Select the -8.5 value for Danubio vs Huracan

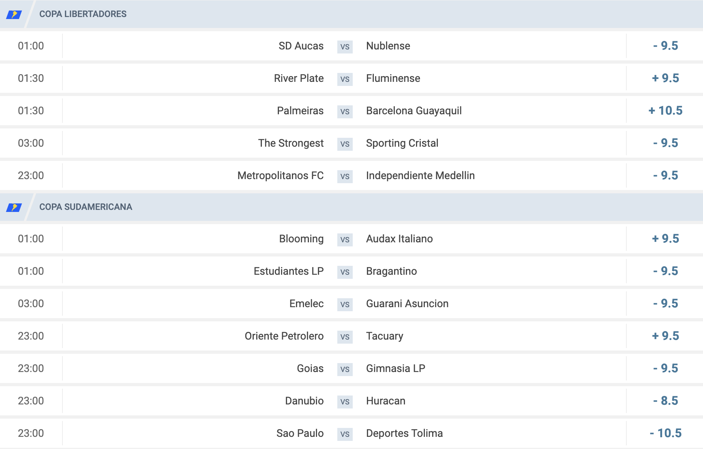coord(665,401)
